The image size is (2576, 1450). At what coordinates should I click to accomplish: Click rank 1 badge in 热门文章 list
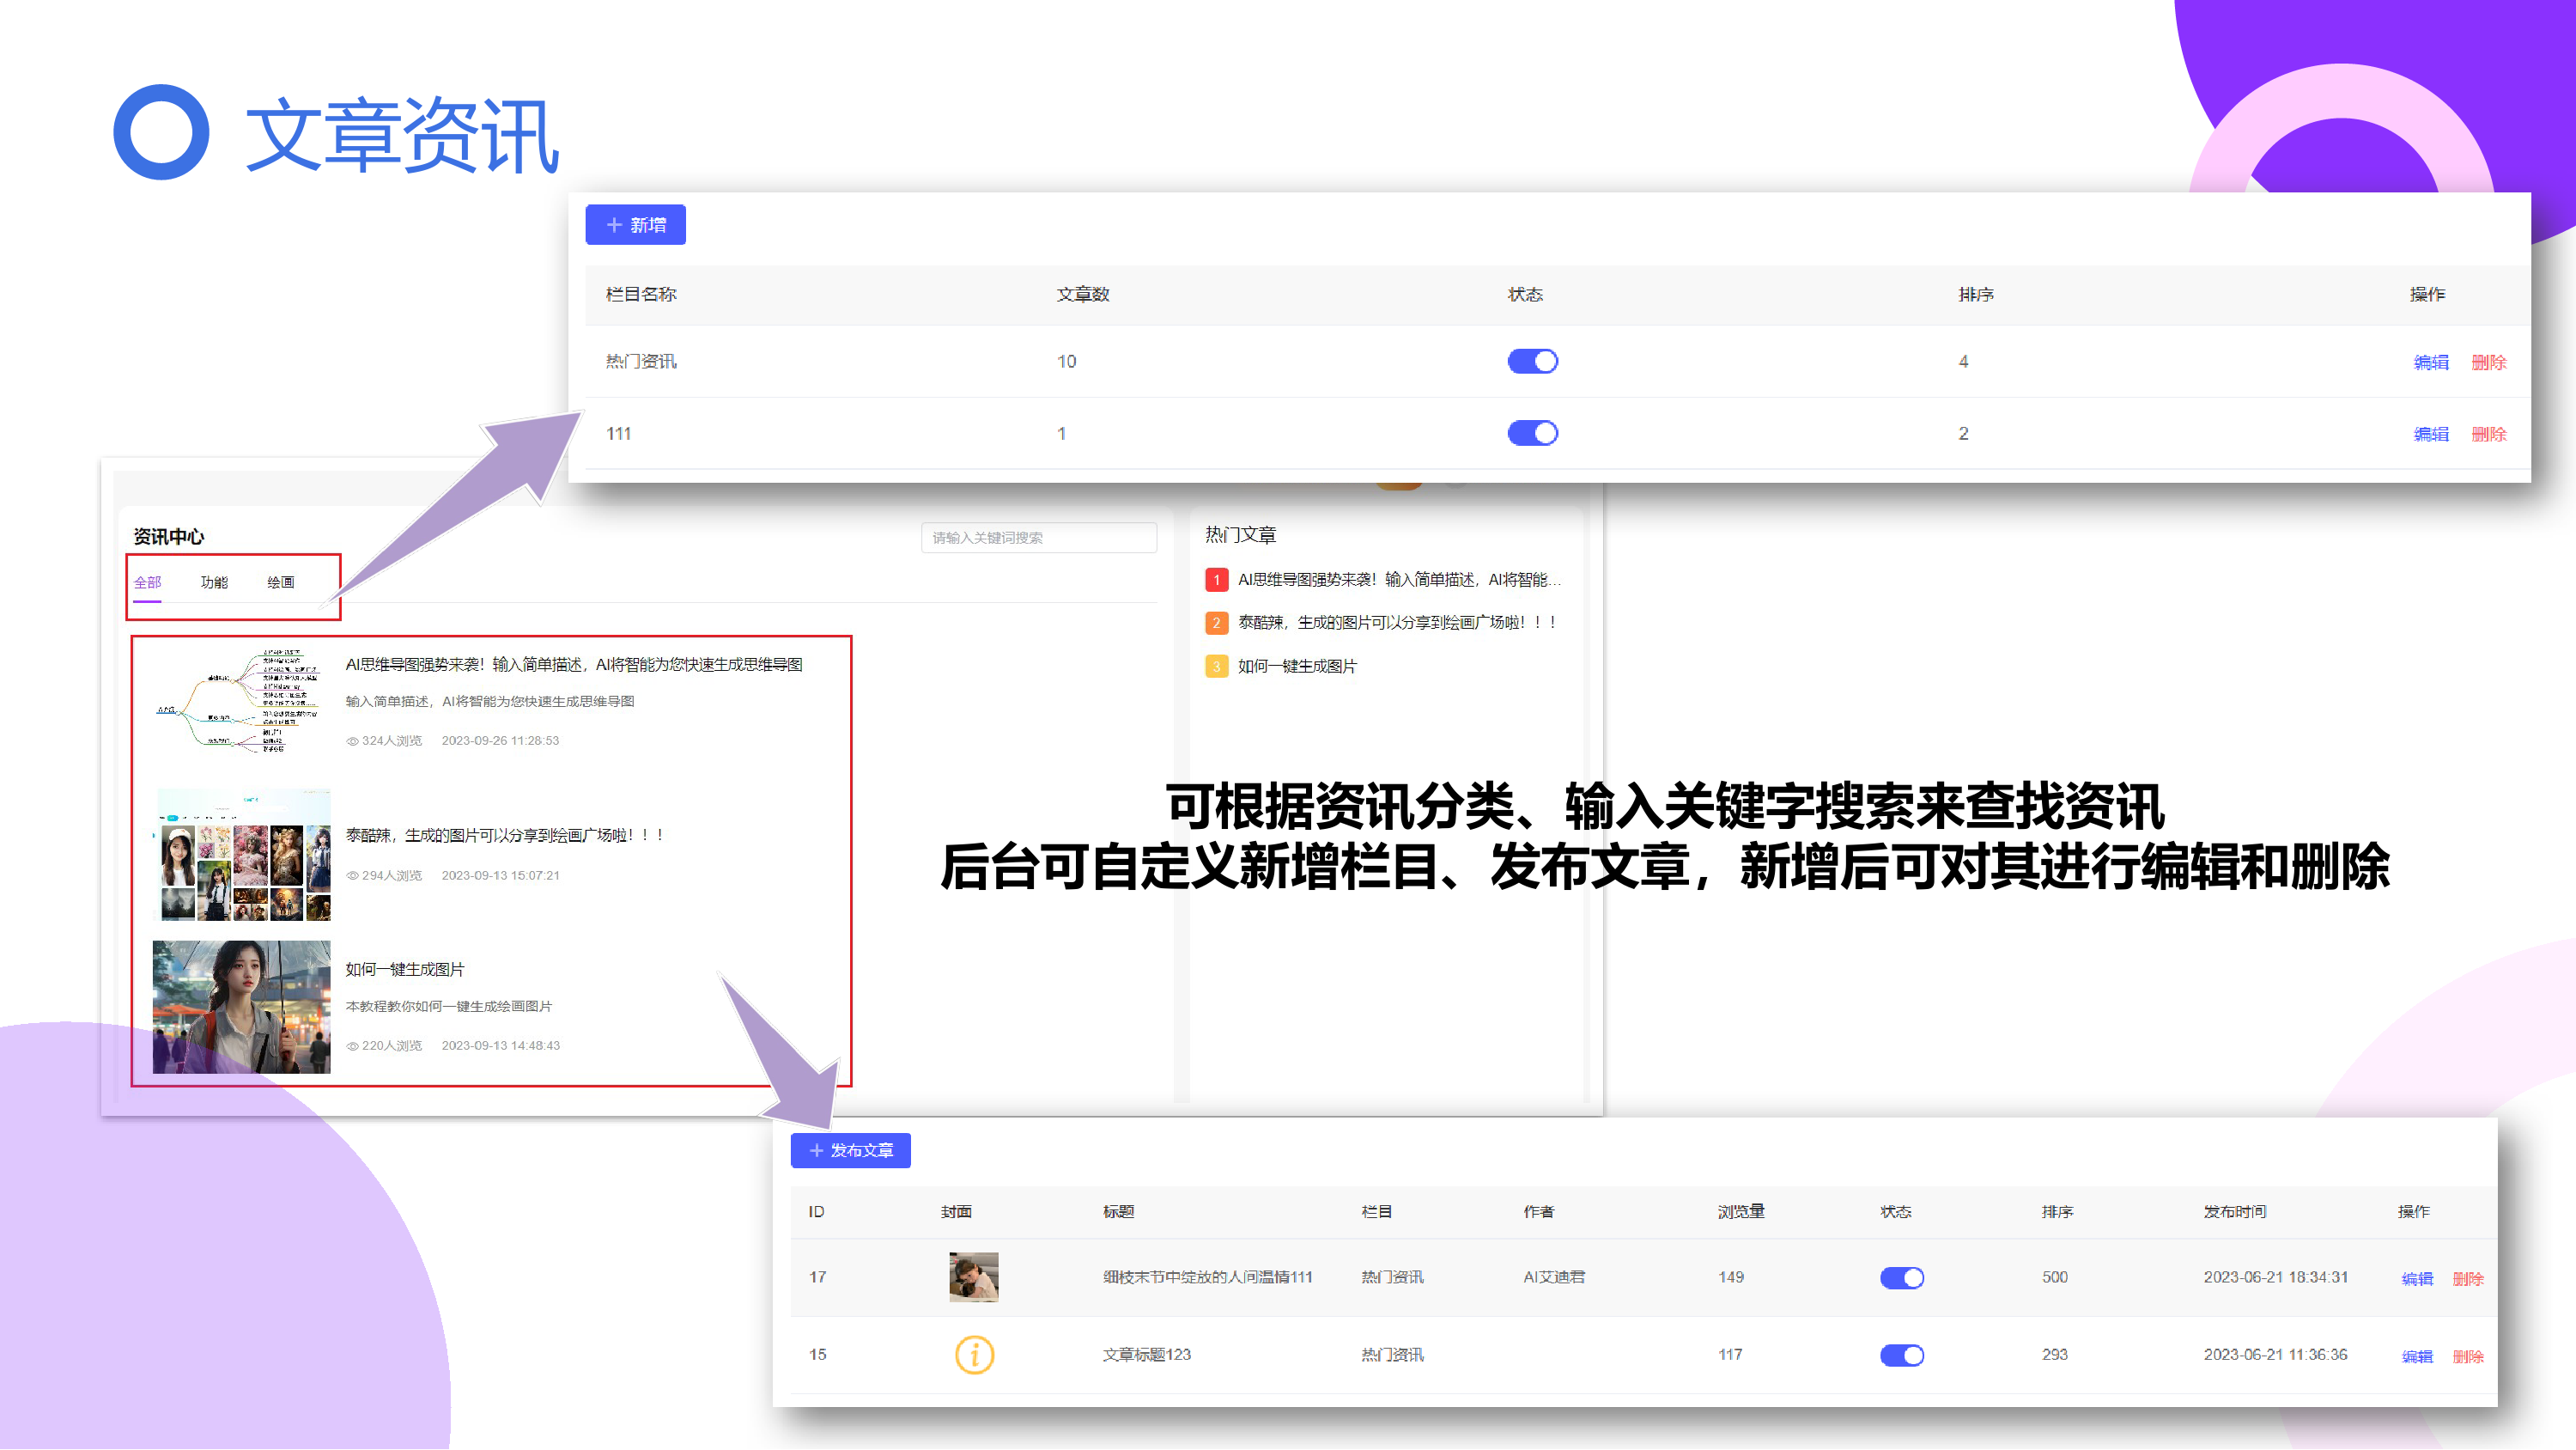[x=1216, y=581]
